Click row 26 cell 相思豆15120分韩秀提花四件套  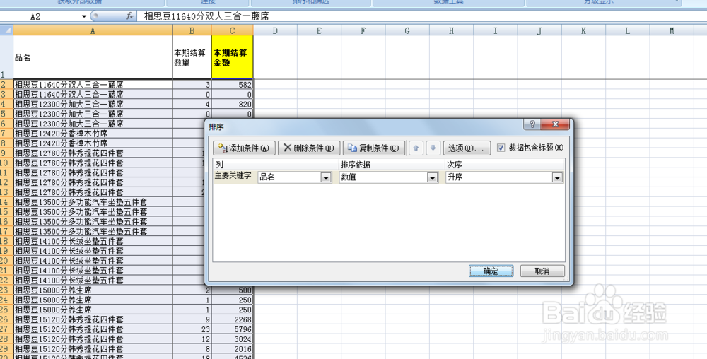click(x=93, y=319)
